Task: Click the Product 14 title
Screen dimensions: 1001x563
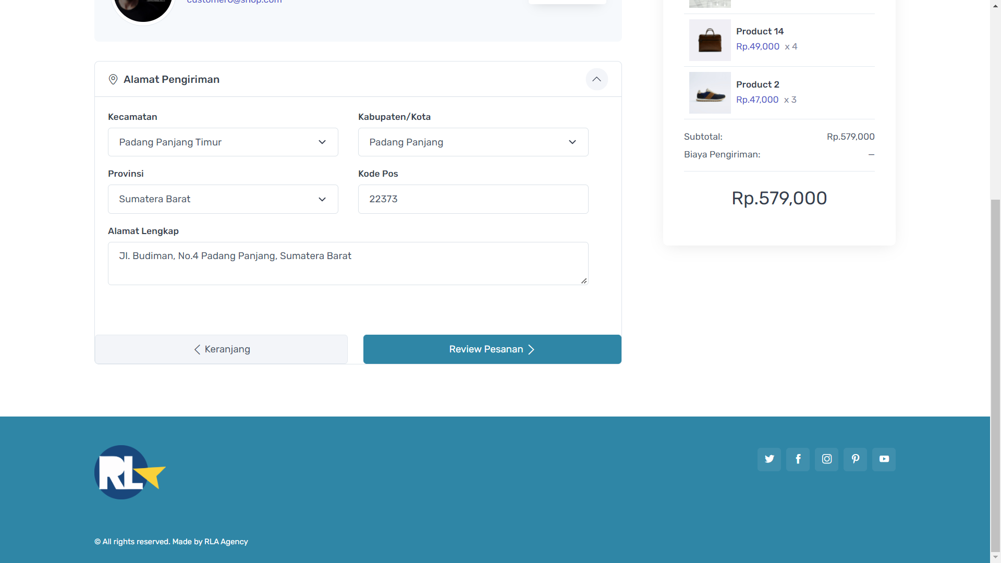Action: pos(760,31)
